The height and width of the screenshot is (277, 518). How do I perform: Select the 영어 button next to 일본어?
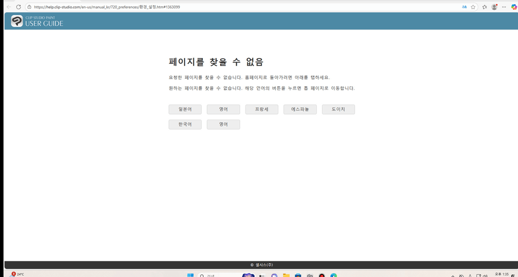pyautogui.click(x=223, y=109)
